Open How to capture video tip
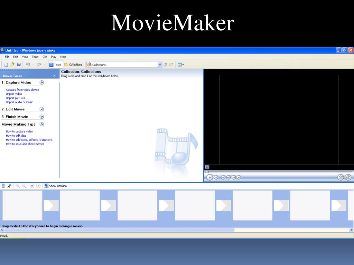Screen dimensions: 354x265 click(x=19, y=131)
